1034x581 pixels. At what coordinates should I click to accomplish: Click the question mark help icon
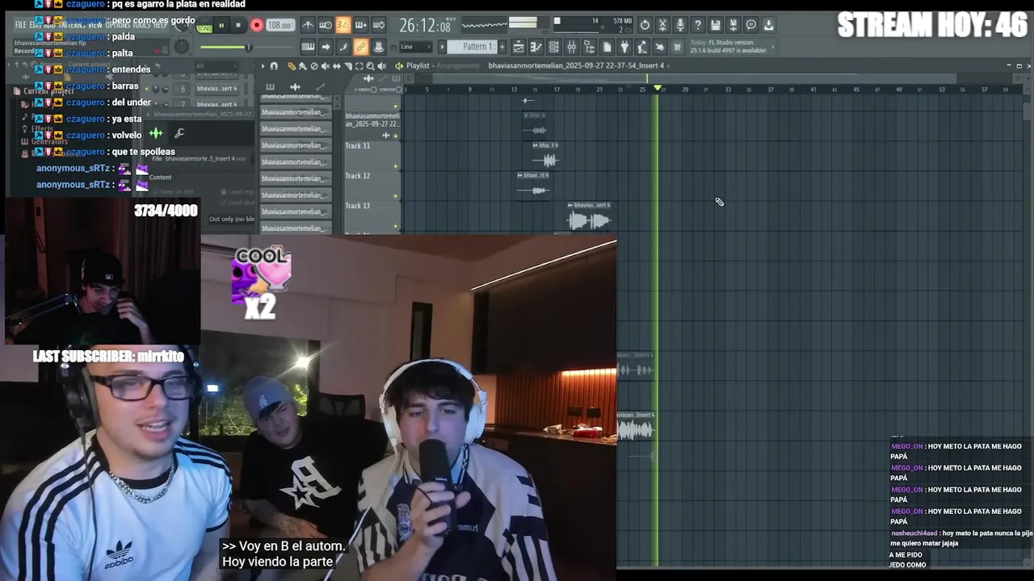[697, 25]
